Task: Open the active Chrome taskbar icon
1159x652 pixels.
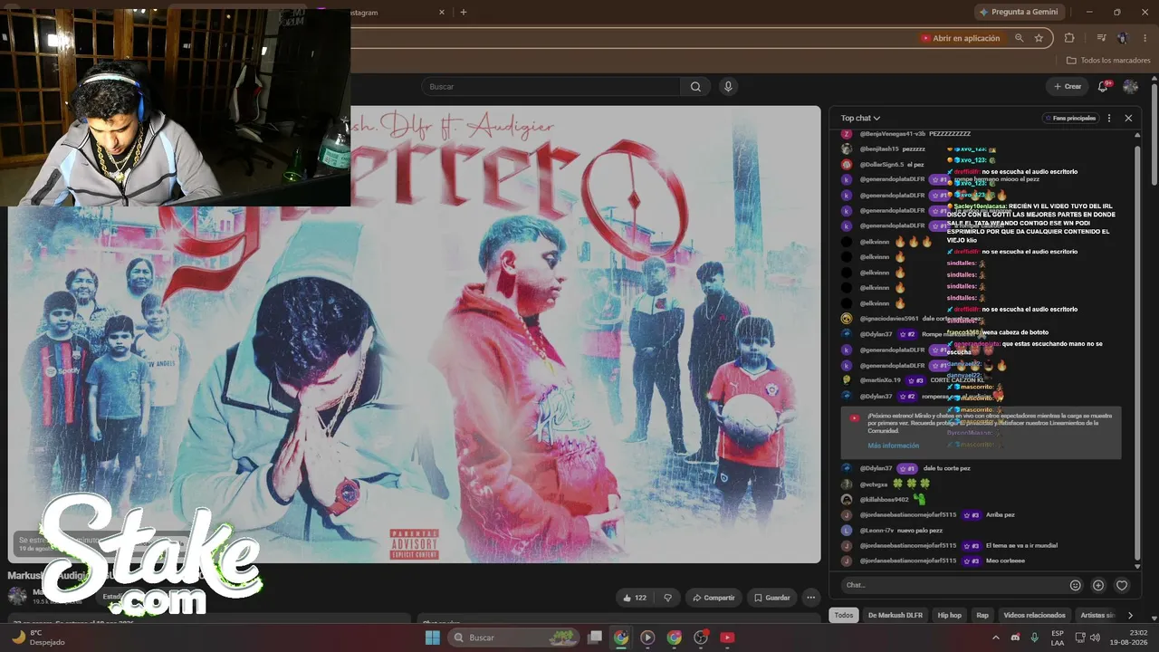Action: tap(620, 638)
